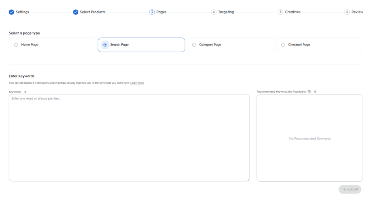Select the Search Page radio option
373x198 pixels.
coord(105,45)
